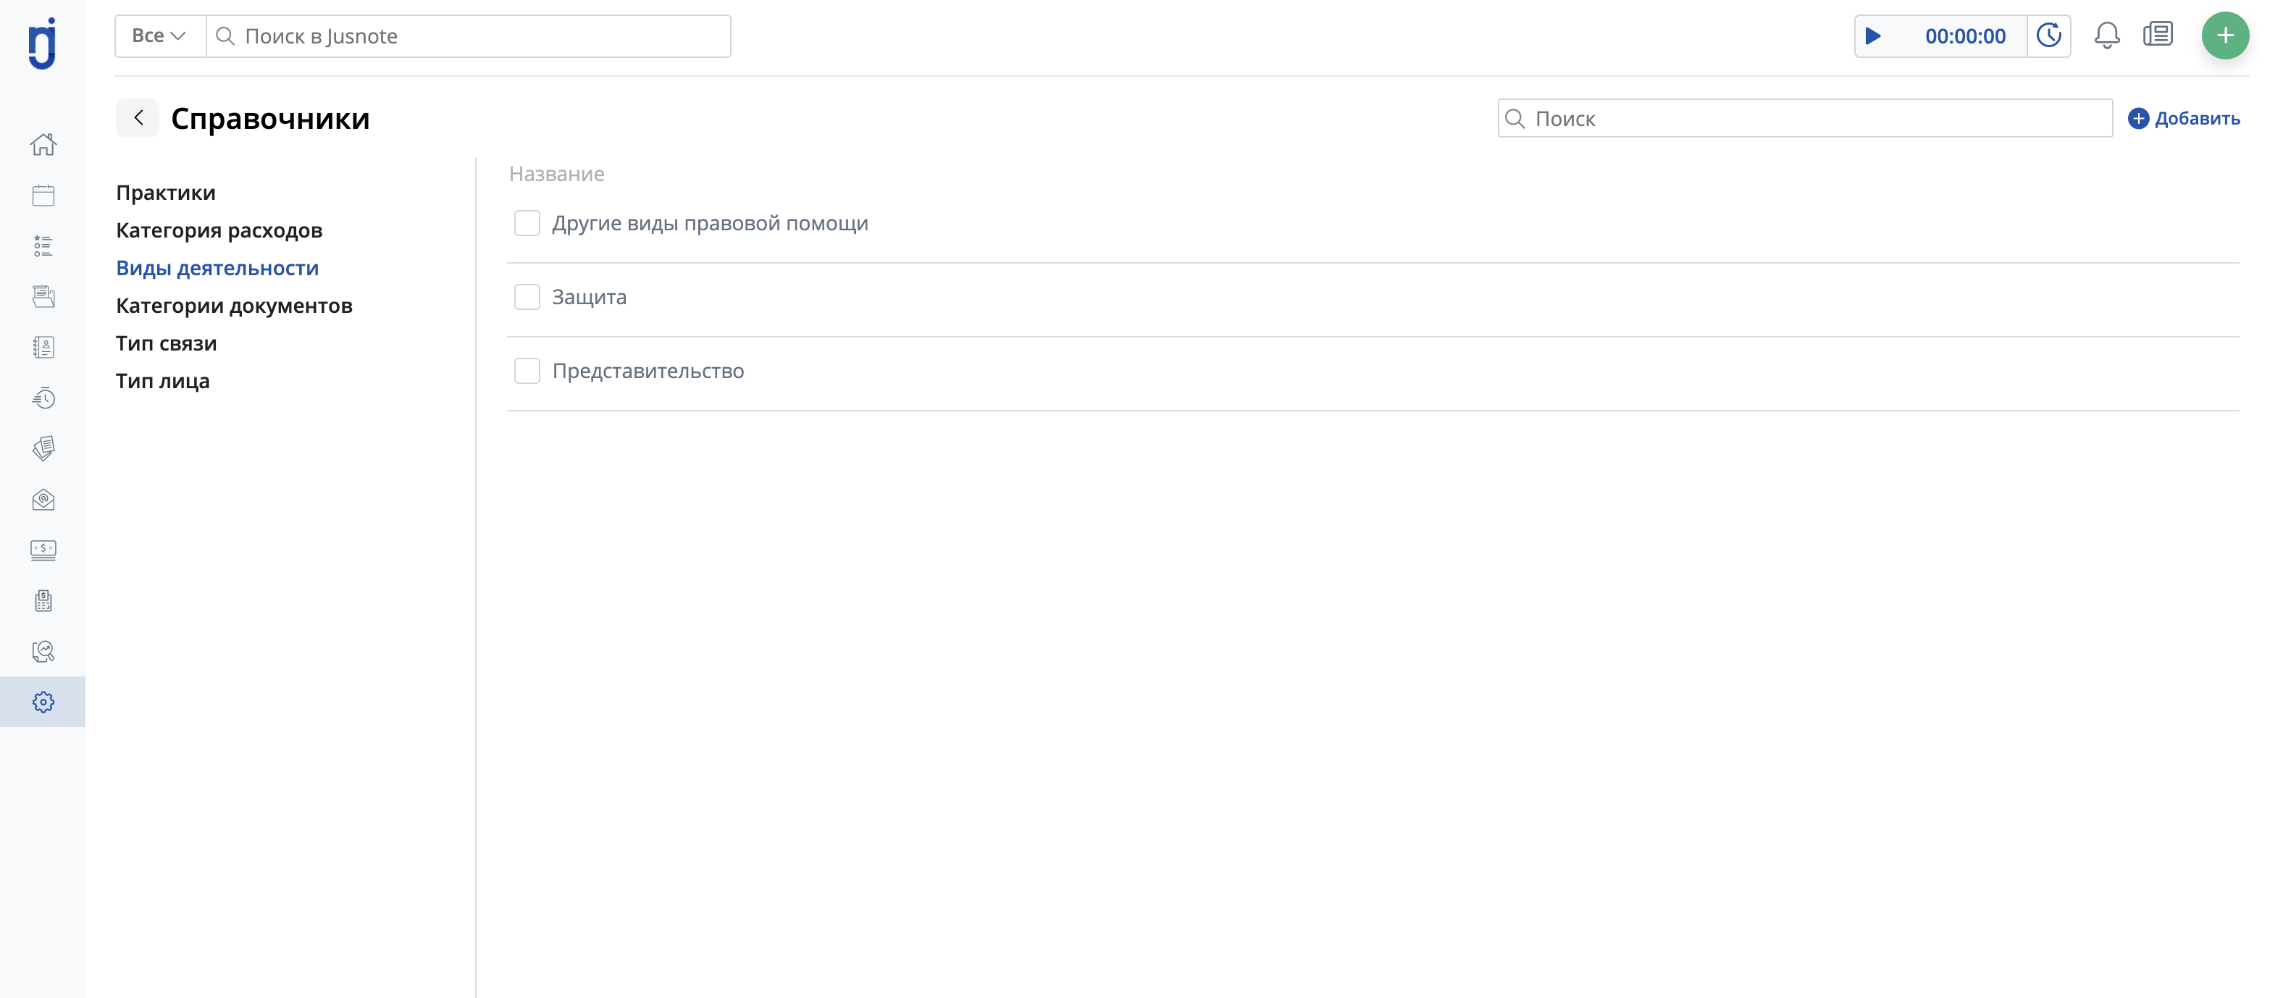Check the Другие виды правовой помощи checkbox
This screenshot has width=2283, height=998.
(527, 223)
